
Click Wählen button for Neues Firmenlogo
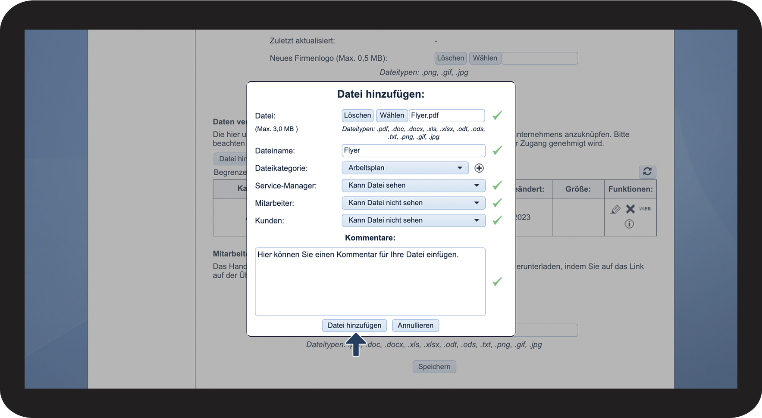pos(485,58)
